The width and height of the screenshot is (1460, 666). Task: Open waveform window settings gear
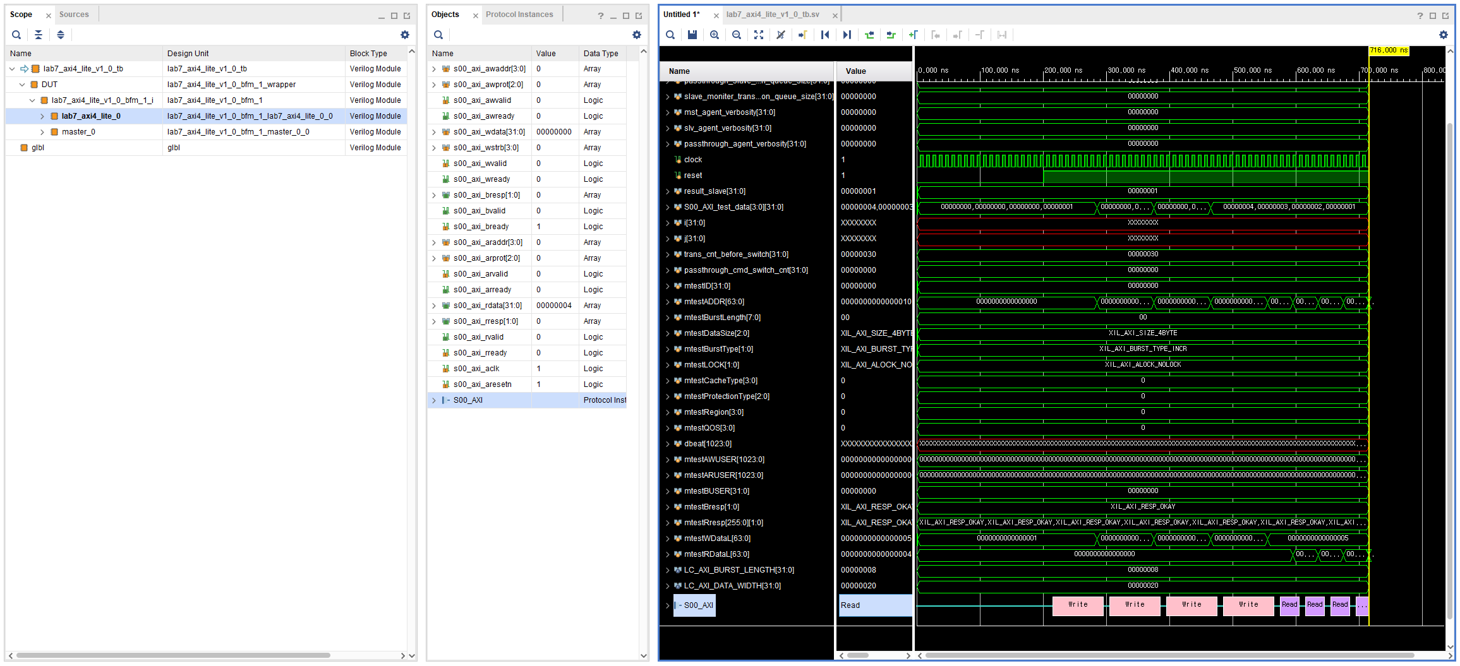tap(1444, 35)
